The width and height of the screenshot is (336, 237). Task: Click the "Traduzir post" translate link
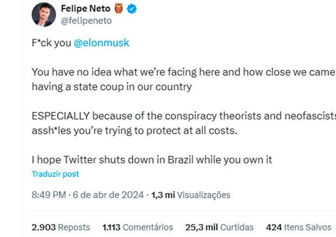click(x=55, y=174)
